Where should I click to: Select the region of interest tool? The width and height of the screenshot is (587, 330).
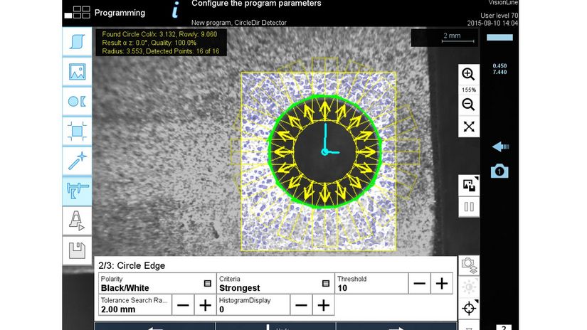(77, 131)
